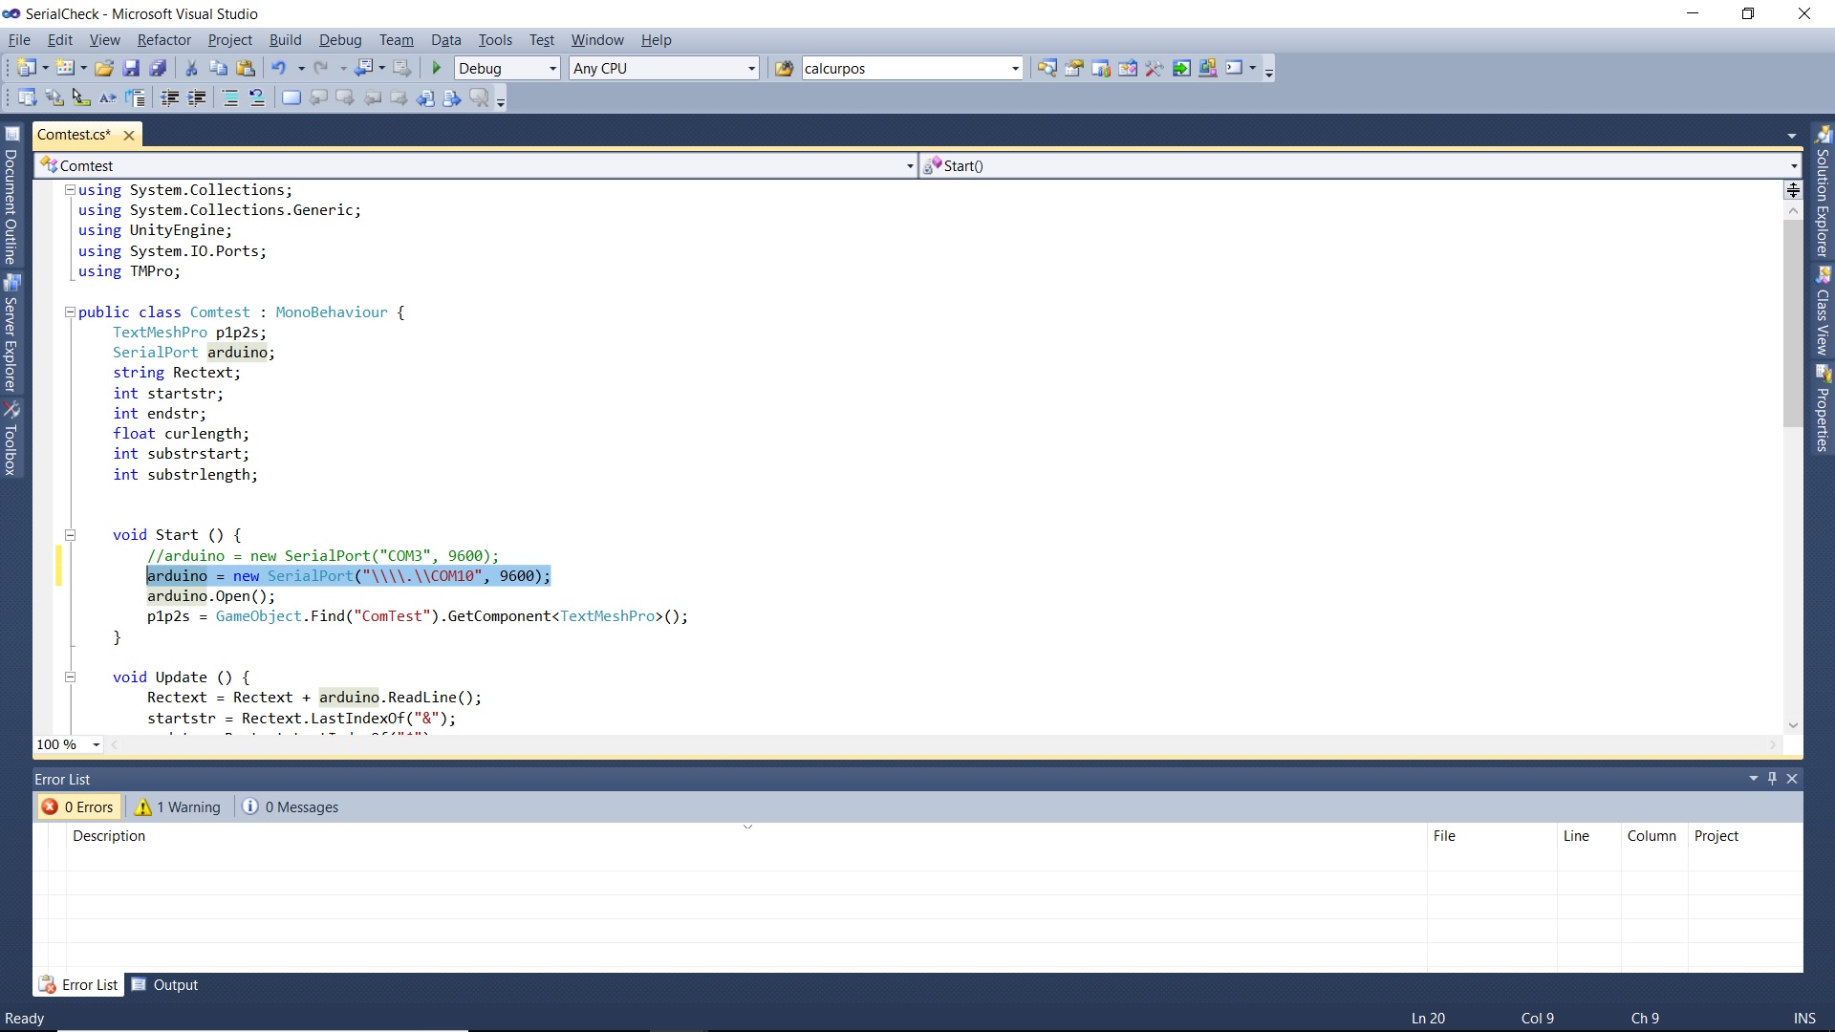The image size is (1835, 1032).
Task: Click the Start Page green arrow icon
Action: pyautogui.click(x=1181, y=68)
